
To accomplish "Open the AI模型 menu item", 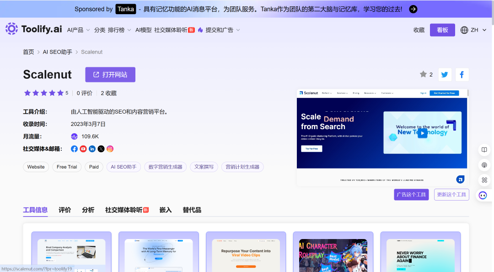I will coord(143,30).
